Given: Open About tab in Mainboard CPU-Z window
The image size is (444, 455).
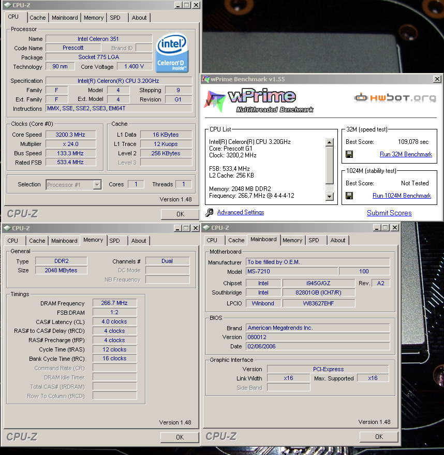Looking at the screenshot, I should pyautogui.click(x=338, y=240).
